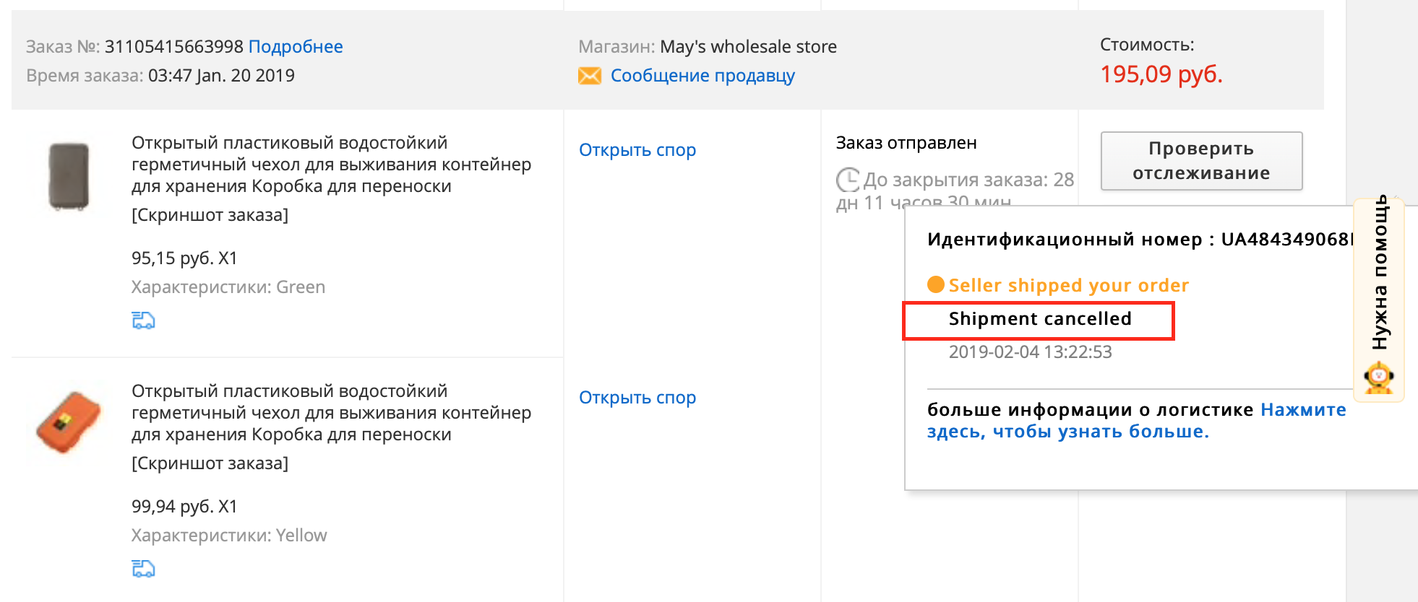The image size is (1418, 602).
Task: Click the clock icon near order closing time
Action: click(848, 179)
